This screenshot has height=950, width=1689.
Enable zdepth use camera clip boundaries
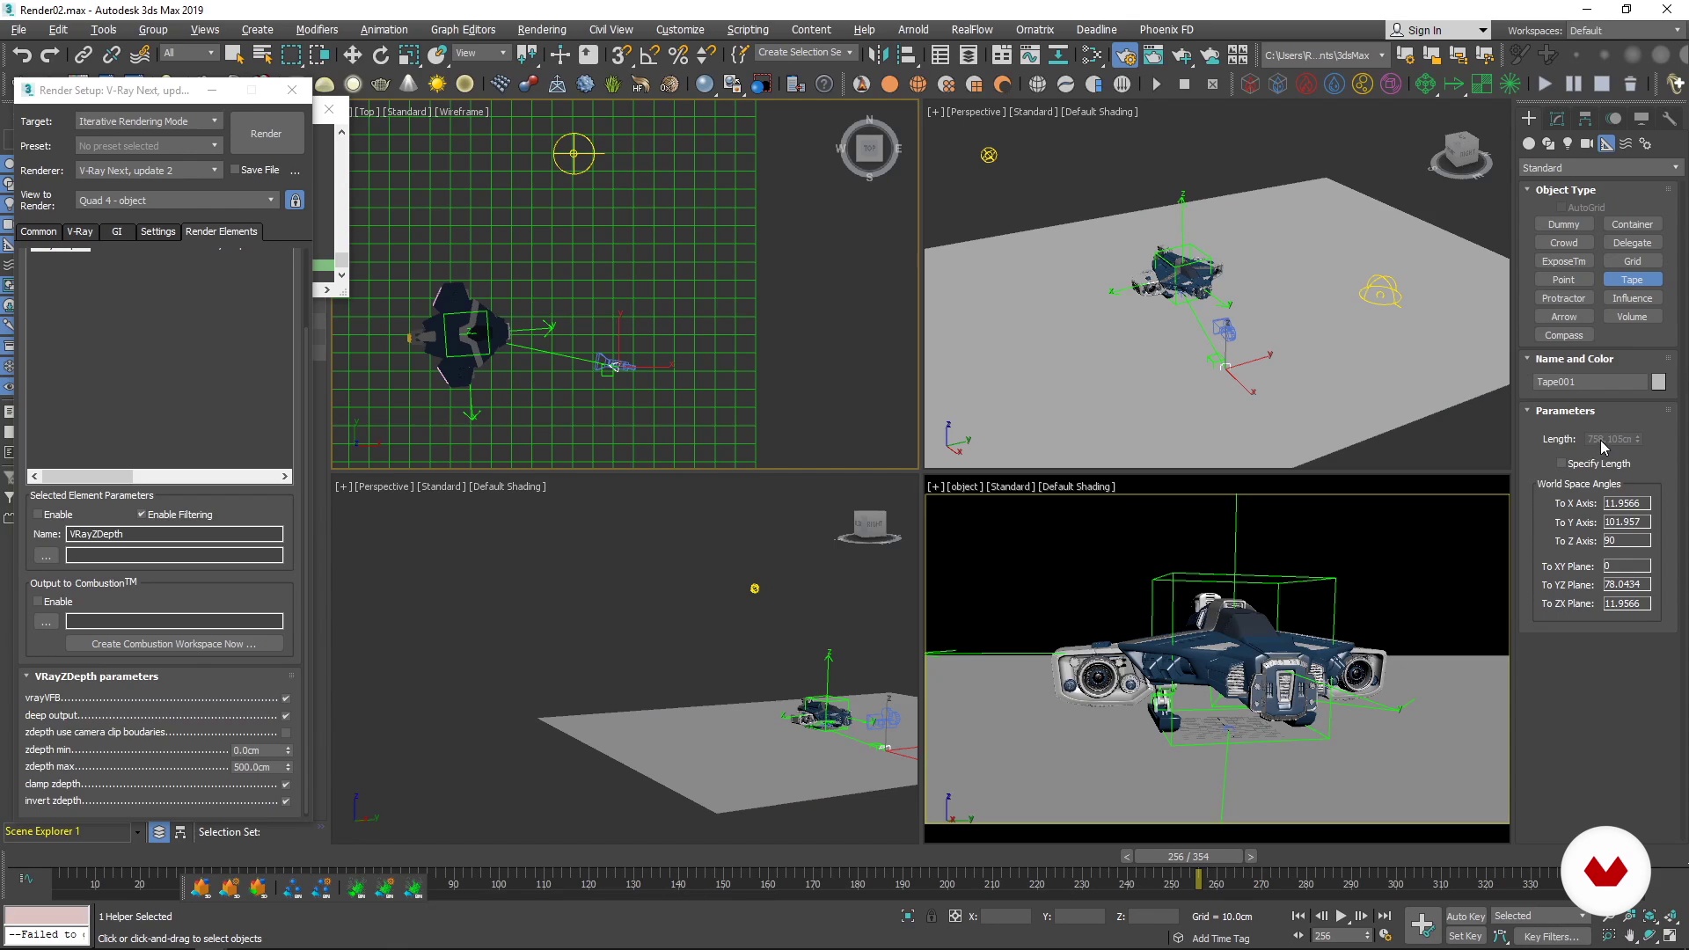(285, 733)
